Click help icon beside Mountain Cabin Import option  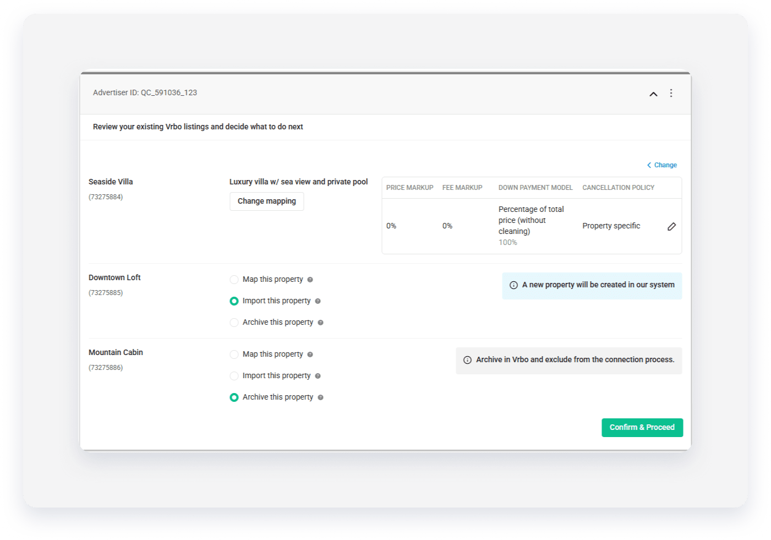pyautogui.click(x=318, y=376)
